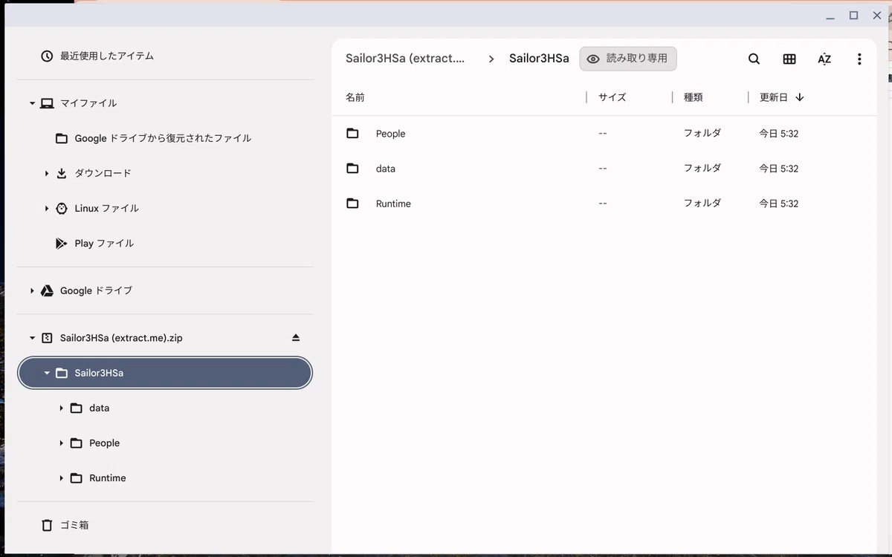Expand the Google ドライブ tree

(x=32, y=290)
